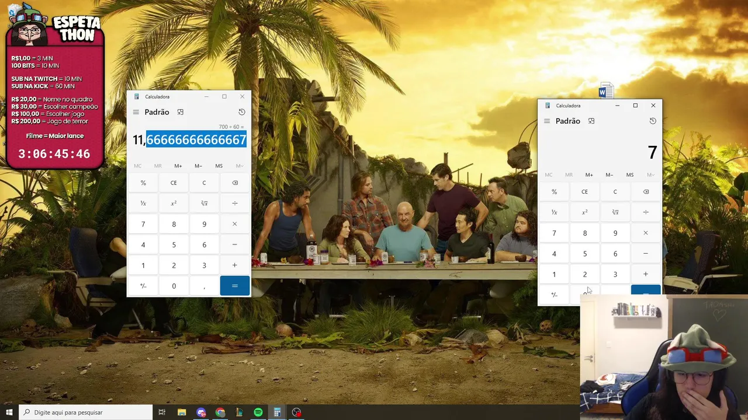The height and width of the screenshot is (420, 748).
Task: Click the equals key in left calculator
Action: [x=235, y=286]
